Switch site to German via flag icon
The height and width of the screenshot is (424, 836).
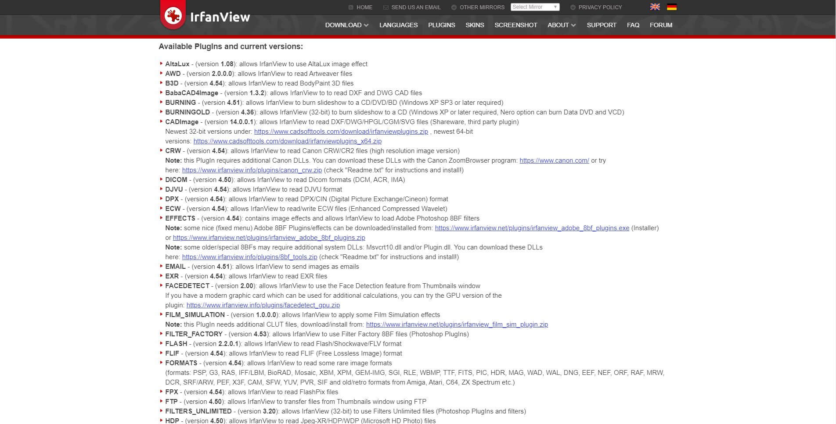click(x=671, y=7)
